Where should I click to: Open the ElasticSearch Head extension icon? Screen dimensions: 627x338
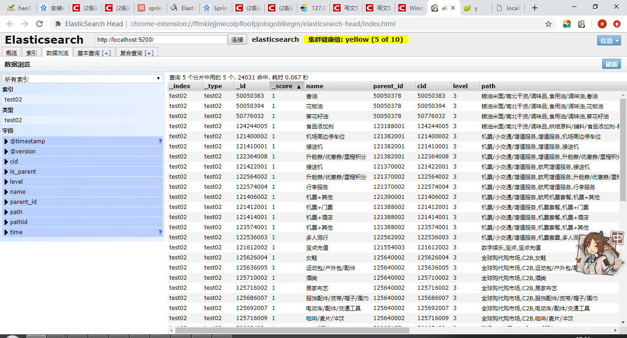582,24
